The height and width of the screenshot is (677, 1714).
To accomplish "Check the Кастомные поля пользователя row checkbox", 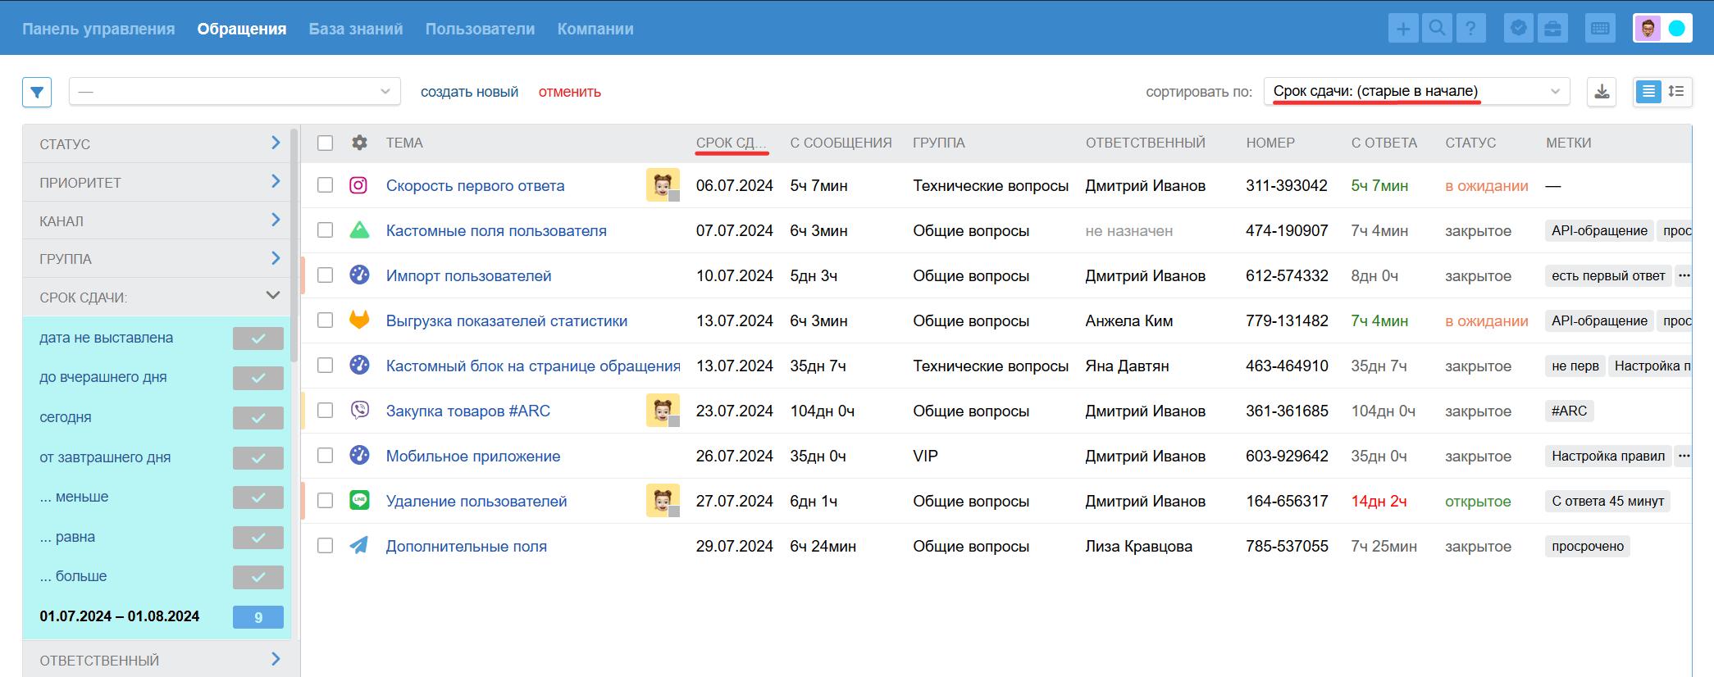I will coord(326,230).
